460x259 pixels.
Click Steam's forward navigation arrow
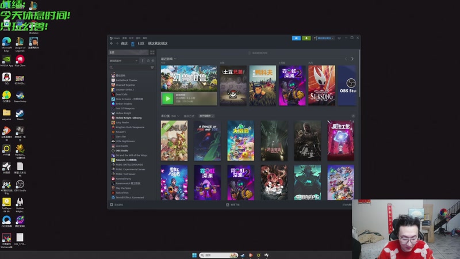coord(117,44)
